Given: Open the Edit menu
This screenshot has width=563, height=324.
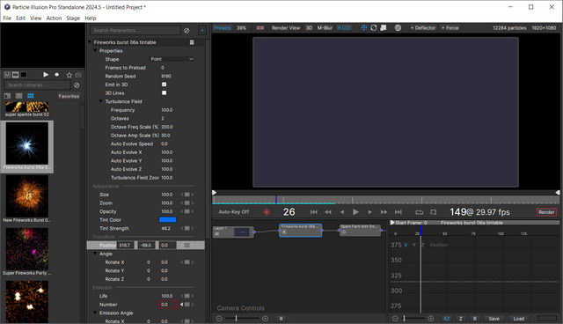Looking at the screenshot, I should pyautogui.click(x=20, y=18).
